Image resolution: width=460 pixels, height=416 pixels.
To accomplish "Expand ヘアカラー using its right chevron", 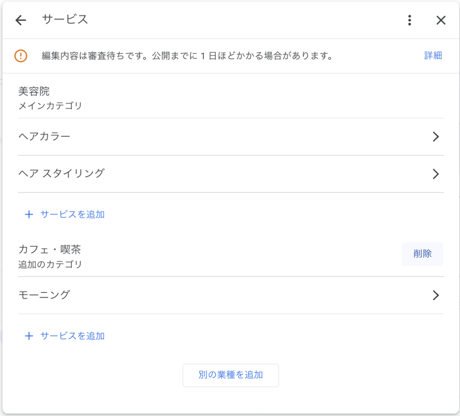I will pyautogui.click(x=435, y=137).
